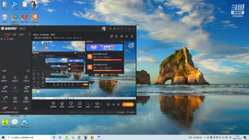Screen dimensions: 249x140
Task: Click the skin shirt icon in title bar
Action: 118,29
